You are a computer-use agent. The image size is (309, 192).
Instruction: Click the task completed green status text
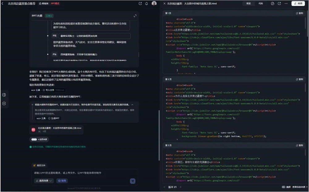(59, 147)
